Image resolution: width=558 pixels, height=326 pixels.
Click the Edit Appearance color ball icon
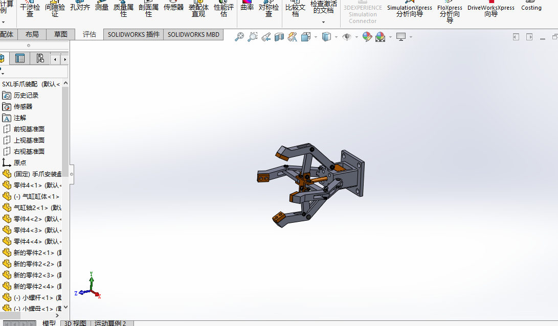point(367,37)
